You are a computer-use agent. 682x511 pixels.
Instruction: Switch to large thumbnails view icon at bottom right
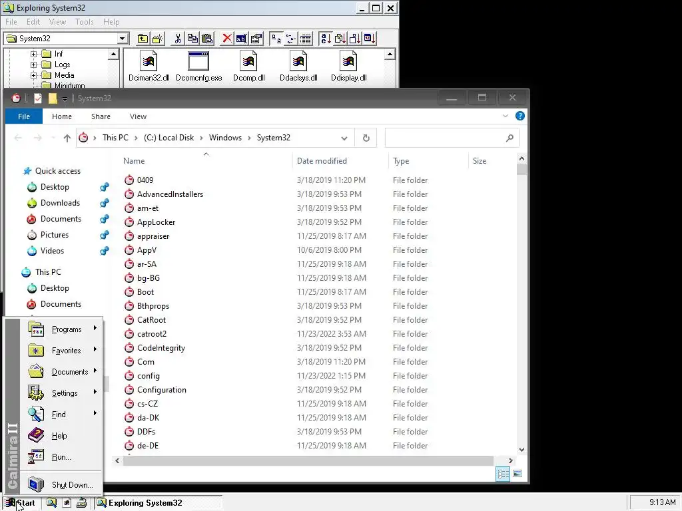click(x=517, y=474)
